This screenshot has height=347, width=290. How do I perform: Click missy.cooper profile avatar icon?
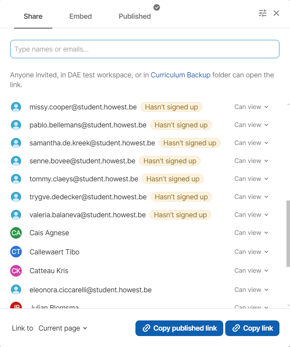16,107
